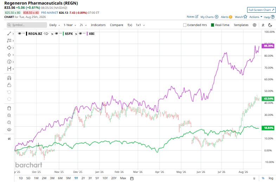Click the My Charts link
The width and height of the screenshot is (276, 182).
(x=207, y=17)
